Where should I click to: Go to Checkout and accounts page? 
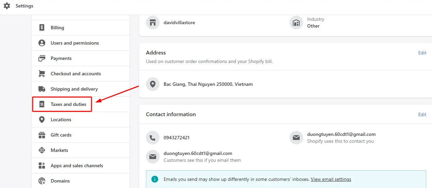[76, 74]
